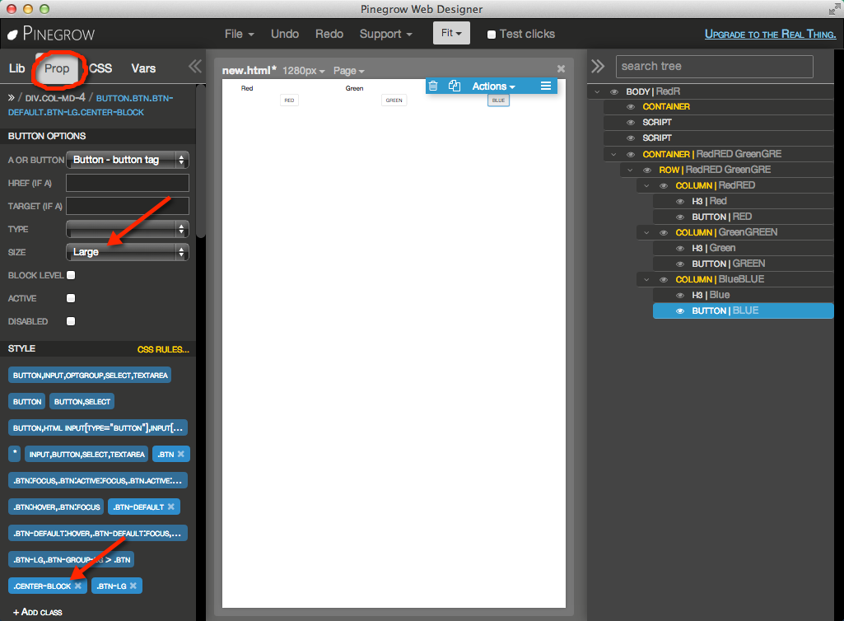This screenshot has width=844, height=621.
Task: Collapse the BODY tree node
Action: point(597,91)
